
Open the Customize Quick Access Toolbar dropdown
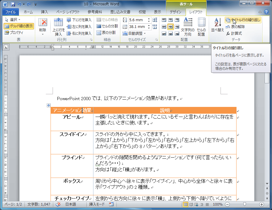pos(35,4)
